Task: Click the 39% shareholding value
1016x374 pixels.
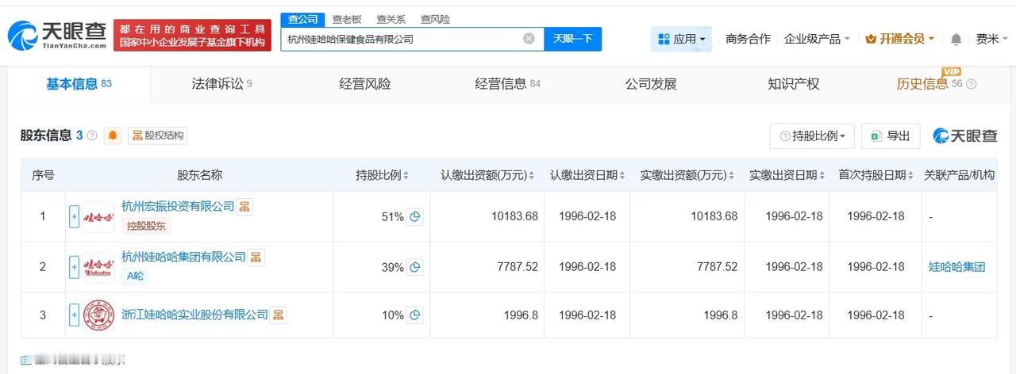Action: click(392, 267)
